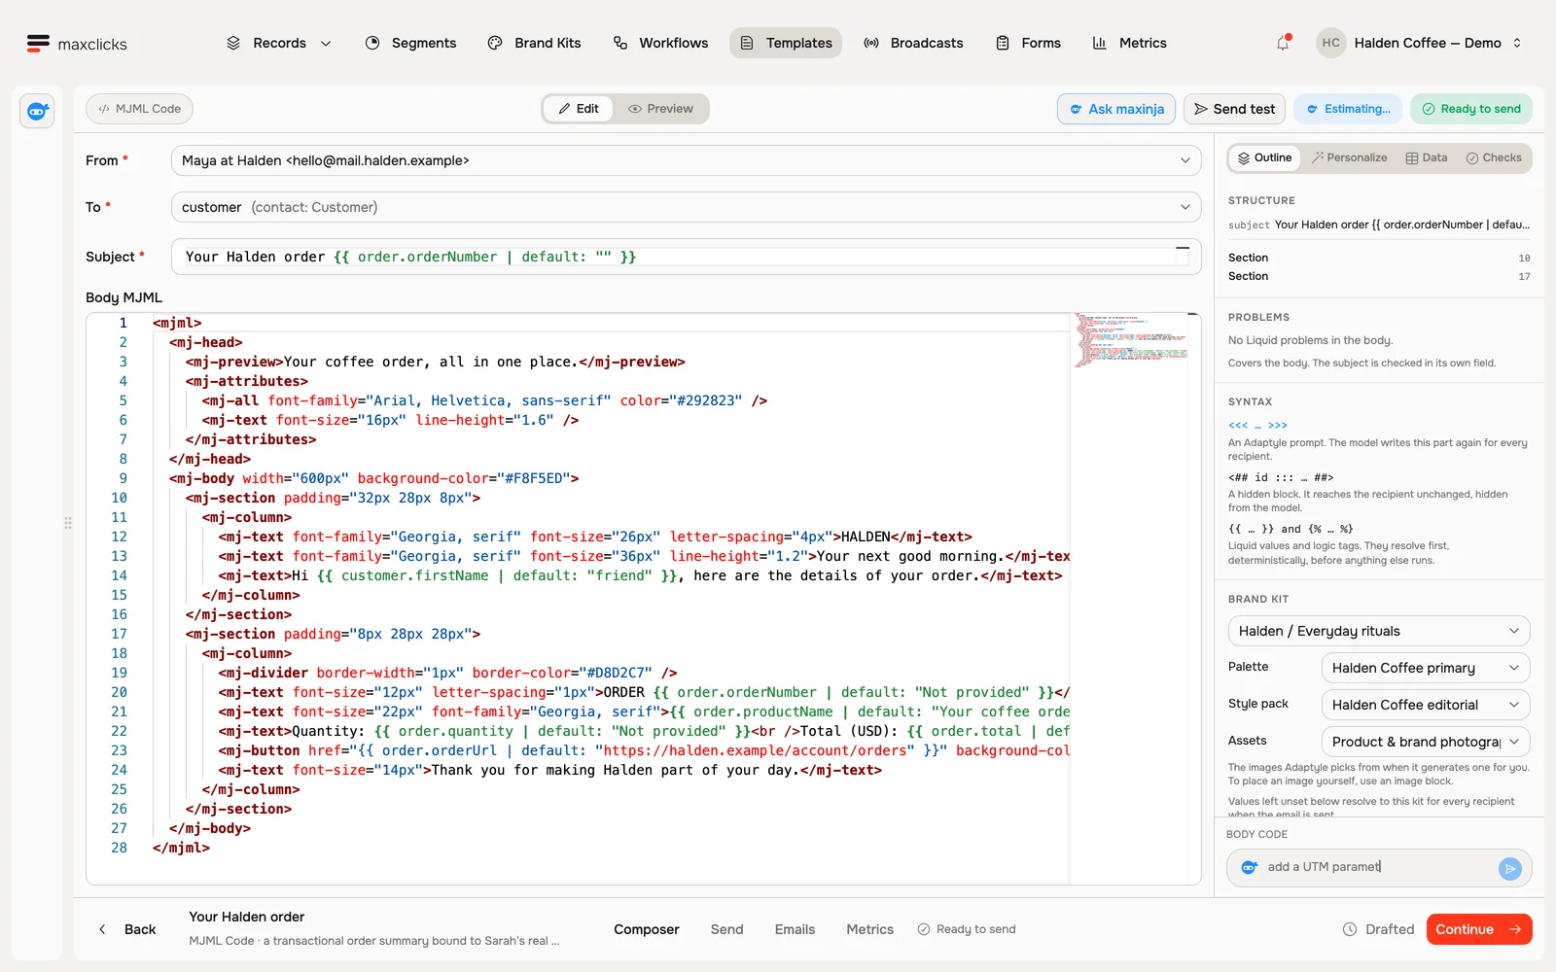Click the Send test button

[x=1234, y=109]
